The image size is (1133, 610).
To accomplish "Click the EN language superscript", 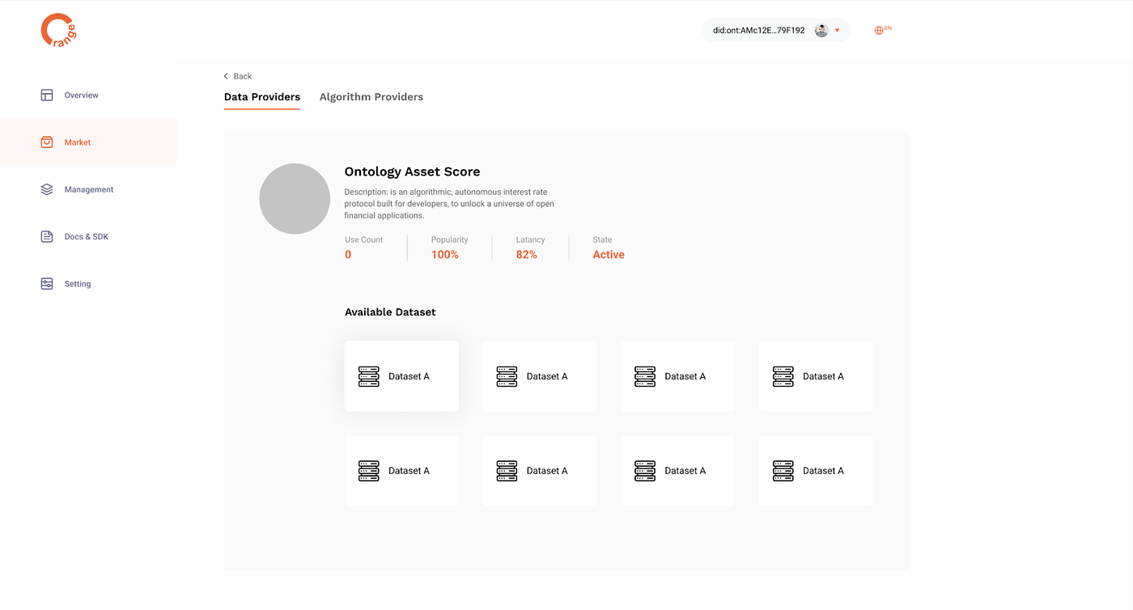I will click(888, 28).
